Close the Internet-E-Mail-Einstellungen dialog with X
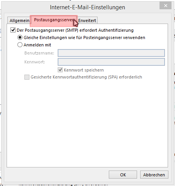 (x=165, y=5)
